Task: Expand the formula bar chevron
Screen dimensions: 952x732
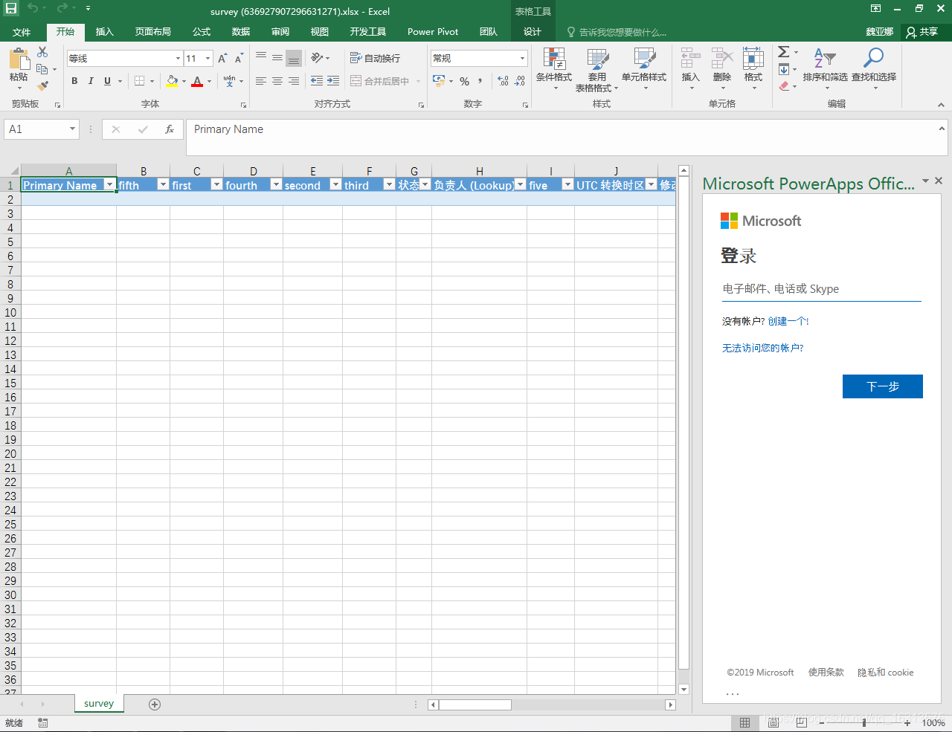Action: pyautogui.click(x=942, y=128)
